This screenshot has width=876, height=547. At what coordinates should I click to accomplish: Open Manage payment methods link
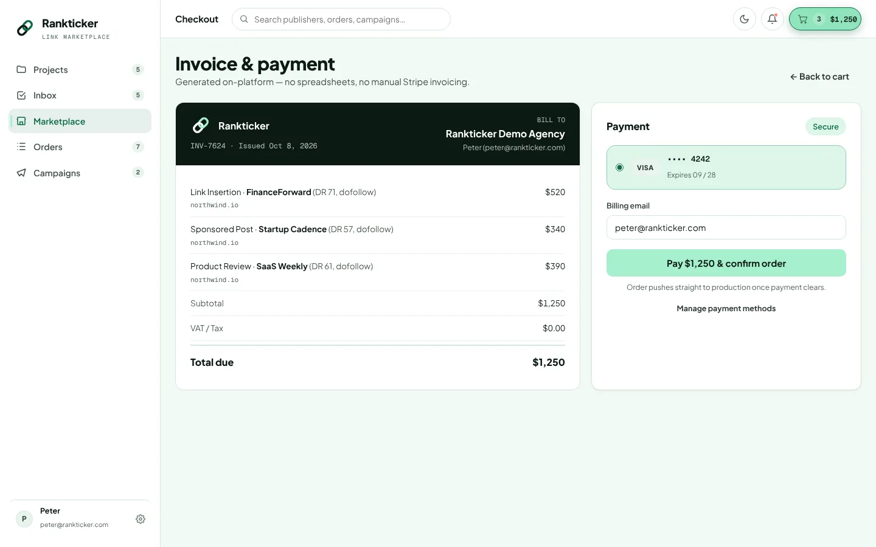tap(726, 309)
